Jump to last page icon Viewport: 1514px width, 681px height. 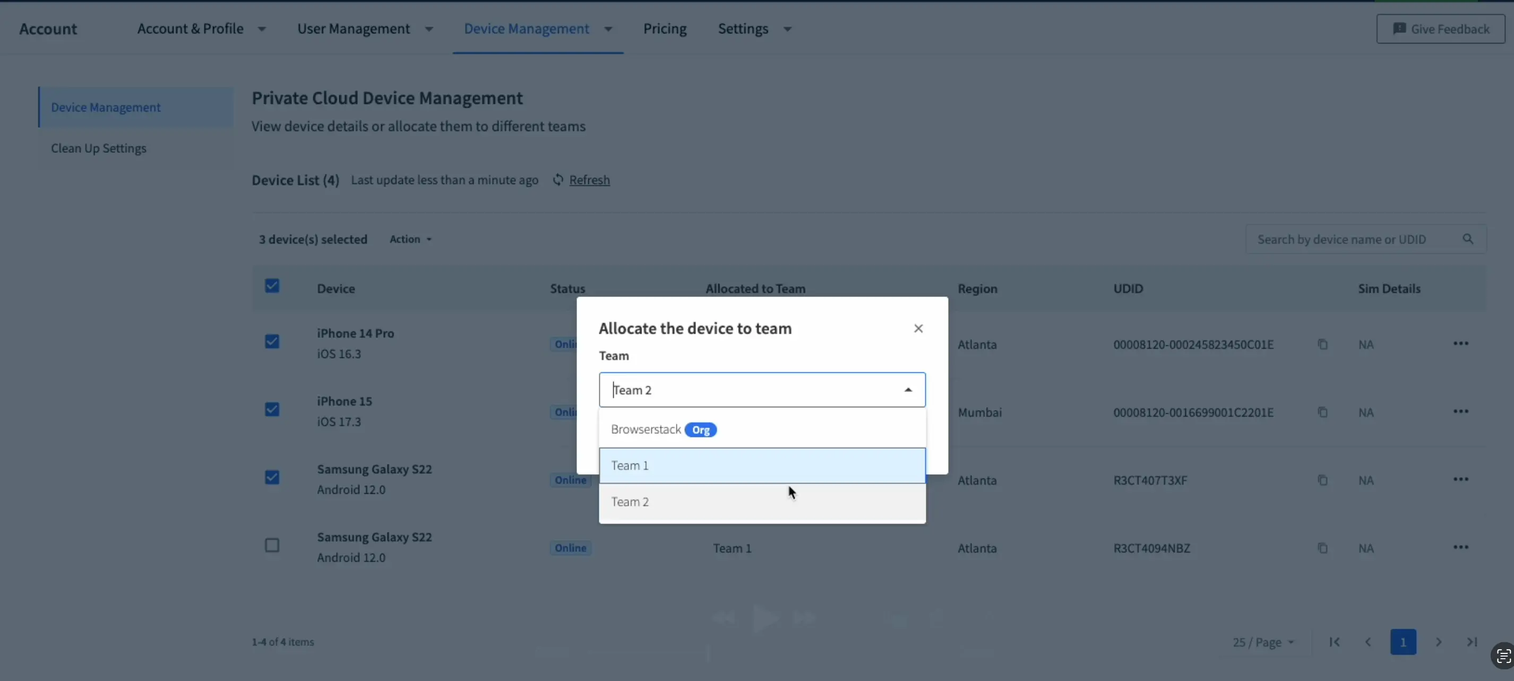(x=1472, y=642)
